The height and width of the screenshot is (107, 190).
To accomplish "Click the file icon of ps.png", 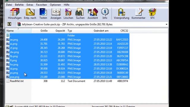I will coord(8,73).
